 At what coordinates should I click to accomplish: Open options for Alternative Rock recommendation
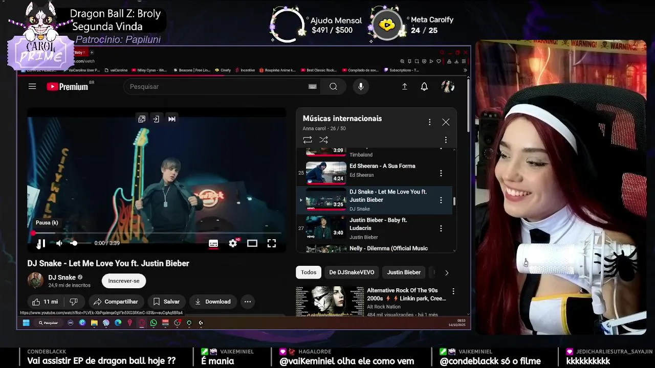[x=453, y=291]
